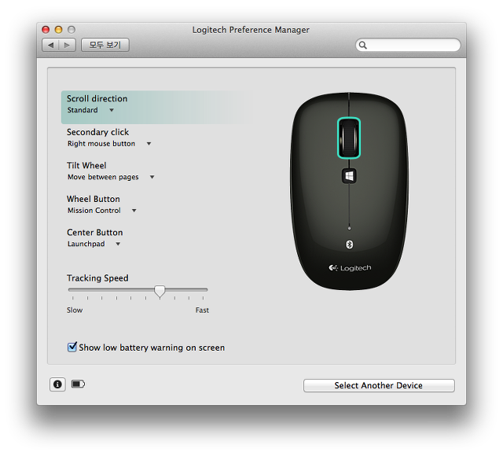Image resolution: width=503 pixels, height=456 pixels.
Task: Open the Scroll direction Standard dropdown
Action: click(x=90, y=110)
